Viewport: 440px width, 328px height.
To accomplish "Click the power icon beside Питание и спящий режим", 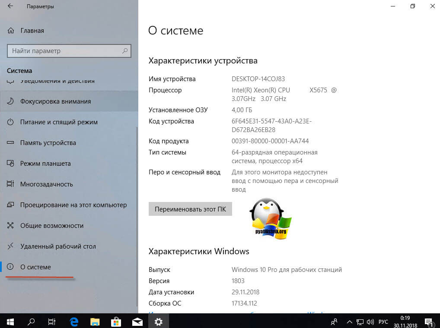I will point(10,122).
